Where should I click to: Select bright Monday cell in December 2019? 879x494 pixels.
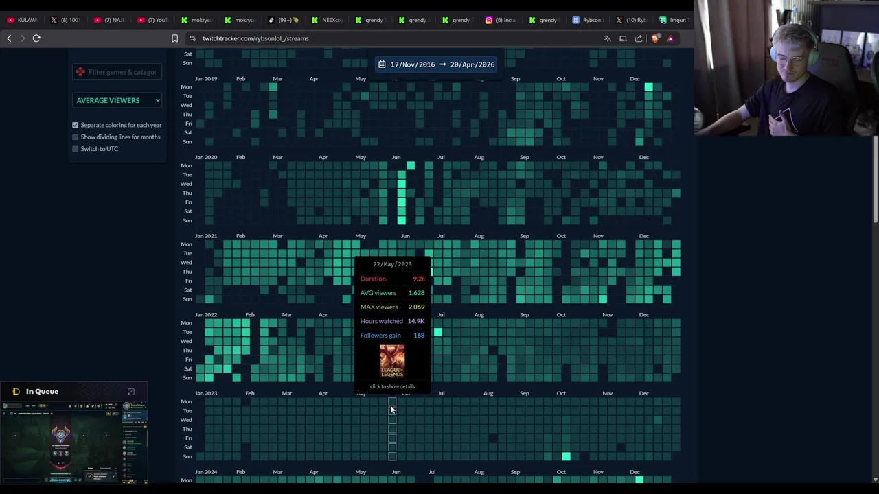648,87
